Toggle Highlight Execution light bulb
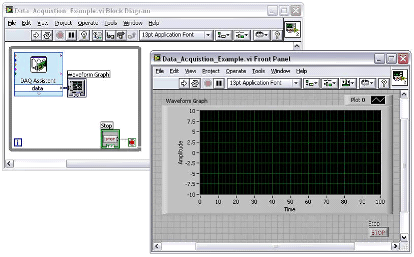The width and height of the screenshot is (414, 257). (84, 35)
